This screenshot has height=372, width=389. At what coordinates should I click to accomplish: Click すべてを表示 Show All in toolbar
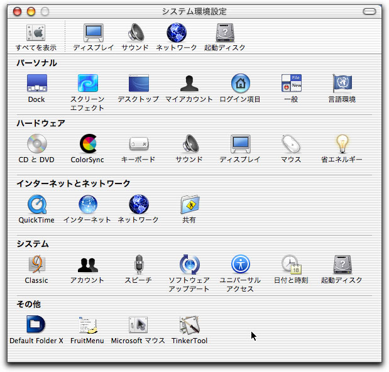[x=36, y=34]
